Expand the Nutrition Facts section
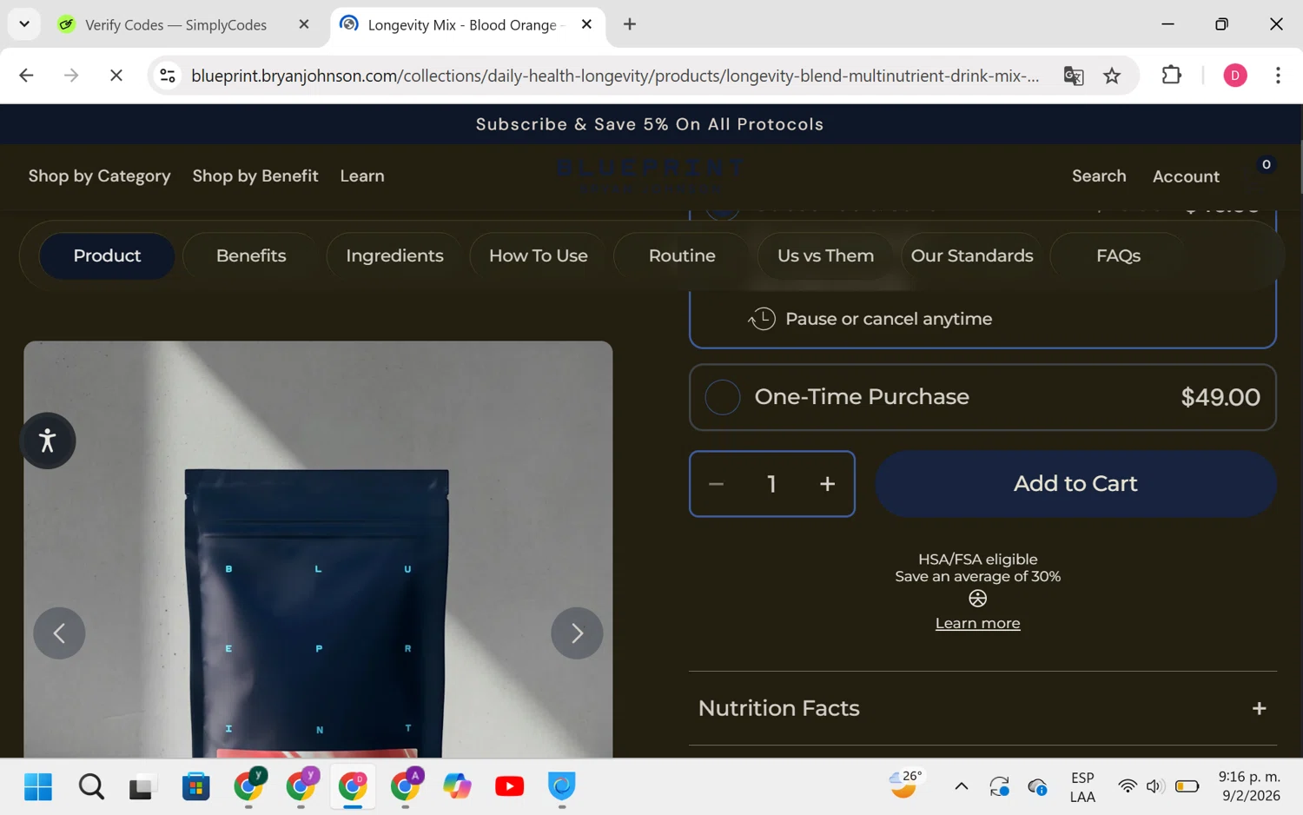Viewport: 1303px width, 815px height. pos(982,708)
